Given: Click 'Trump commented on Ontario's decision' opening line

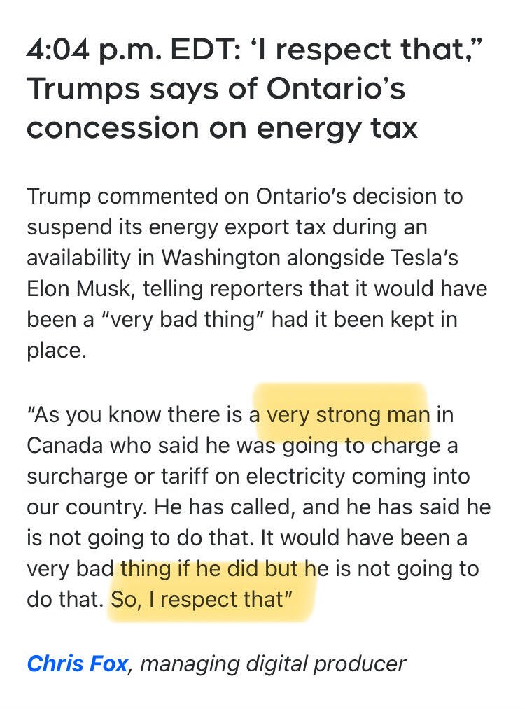Looking at the screenshot, I should pyautogui.click(x=244, y=196).
